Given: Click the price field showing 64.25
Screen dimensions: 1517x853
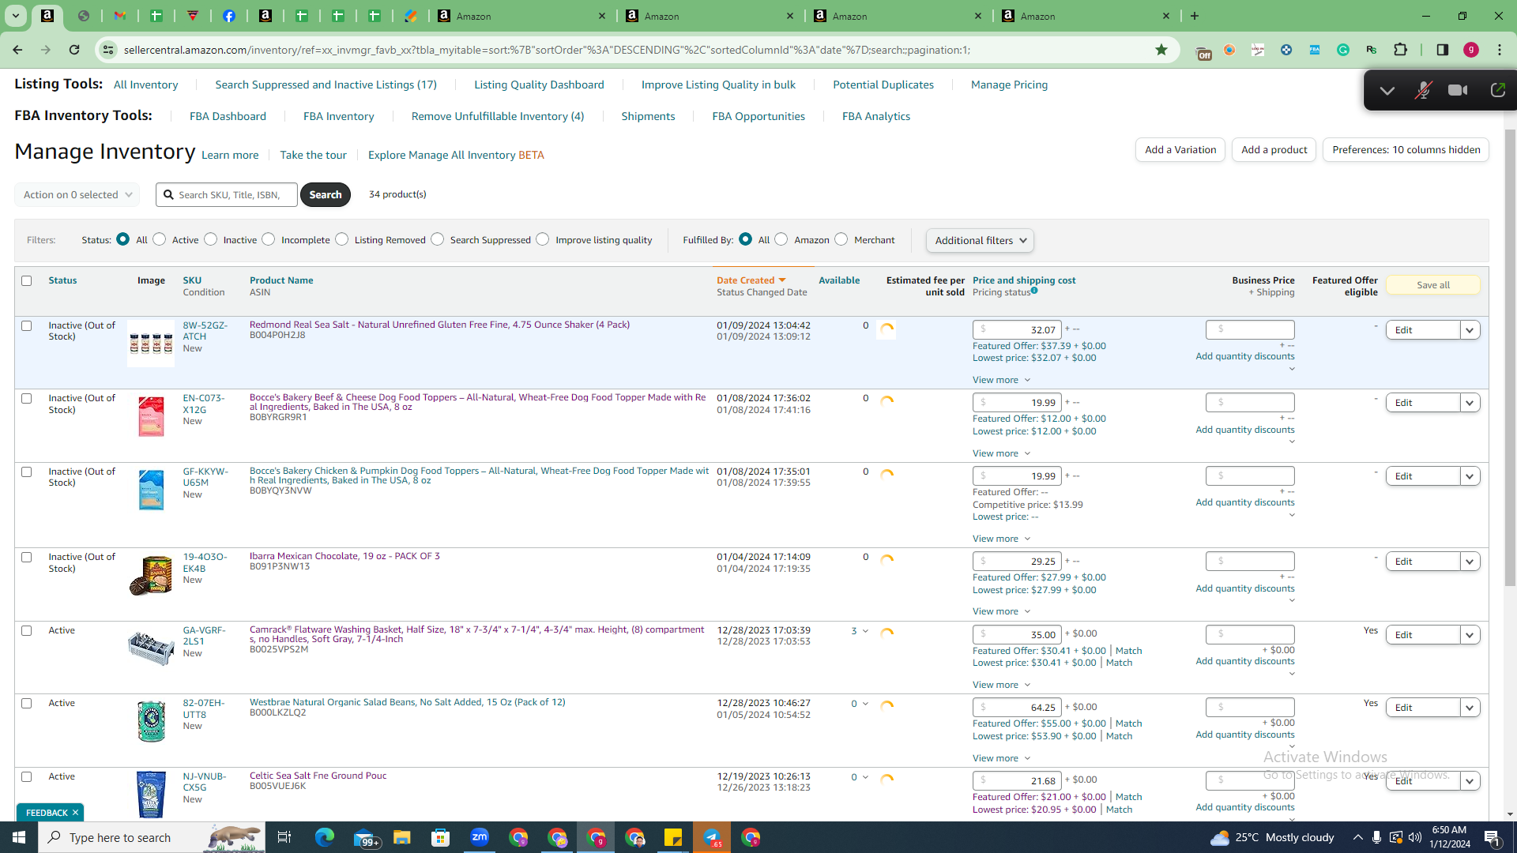Looking at the screenshot, I should coord(1017,708).
